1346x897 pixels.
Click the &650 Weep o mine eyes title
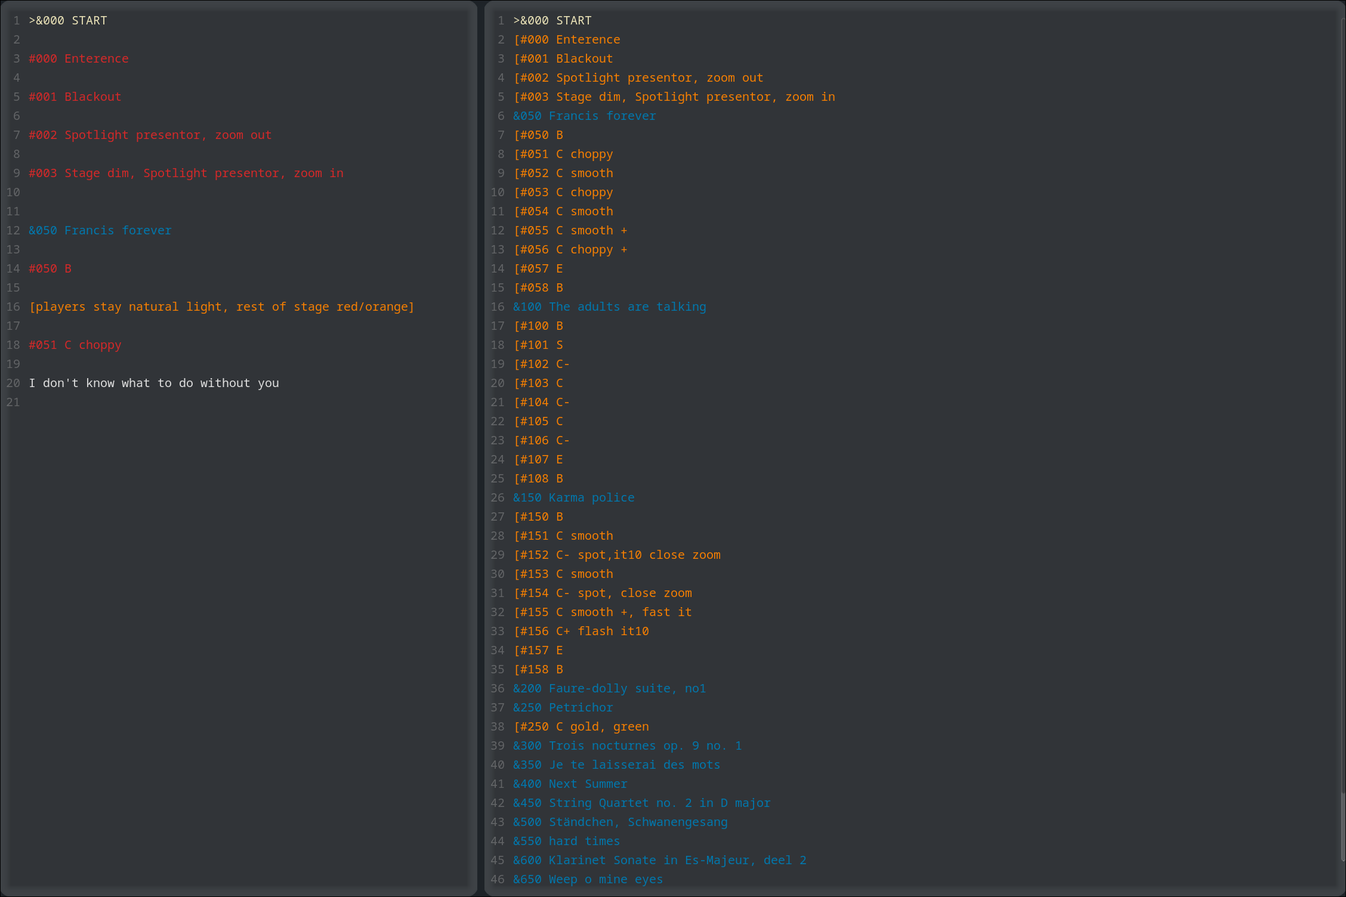(x=587, y=879)
